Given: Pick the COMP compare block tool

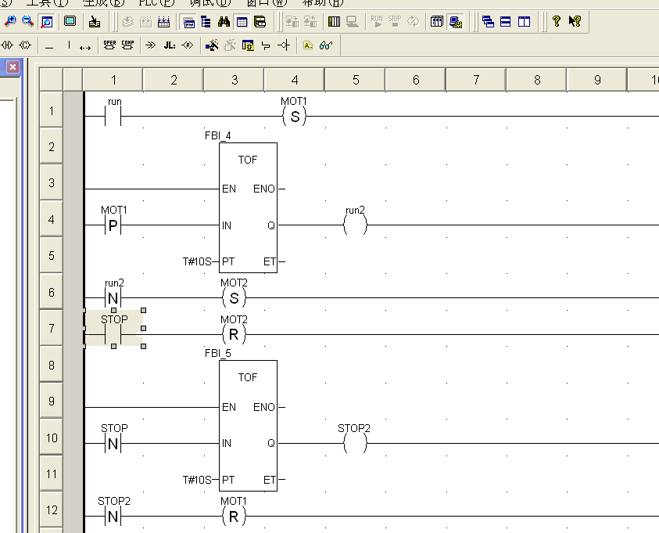Looking at the screenshot, I should (127, 45).
